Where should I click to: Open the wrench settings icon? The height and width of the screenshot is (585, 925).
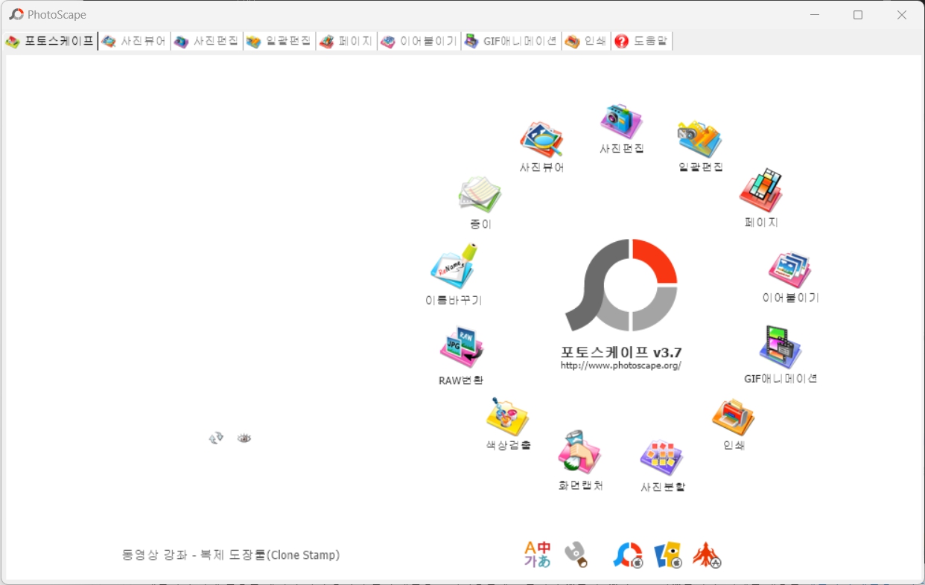pyautogui.click(x=576, y=554)
